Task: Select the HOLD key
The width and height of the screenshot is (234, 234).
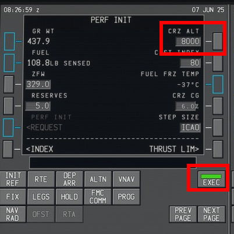Action: [x=69, y=197]
